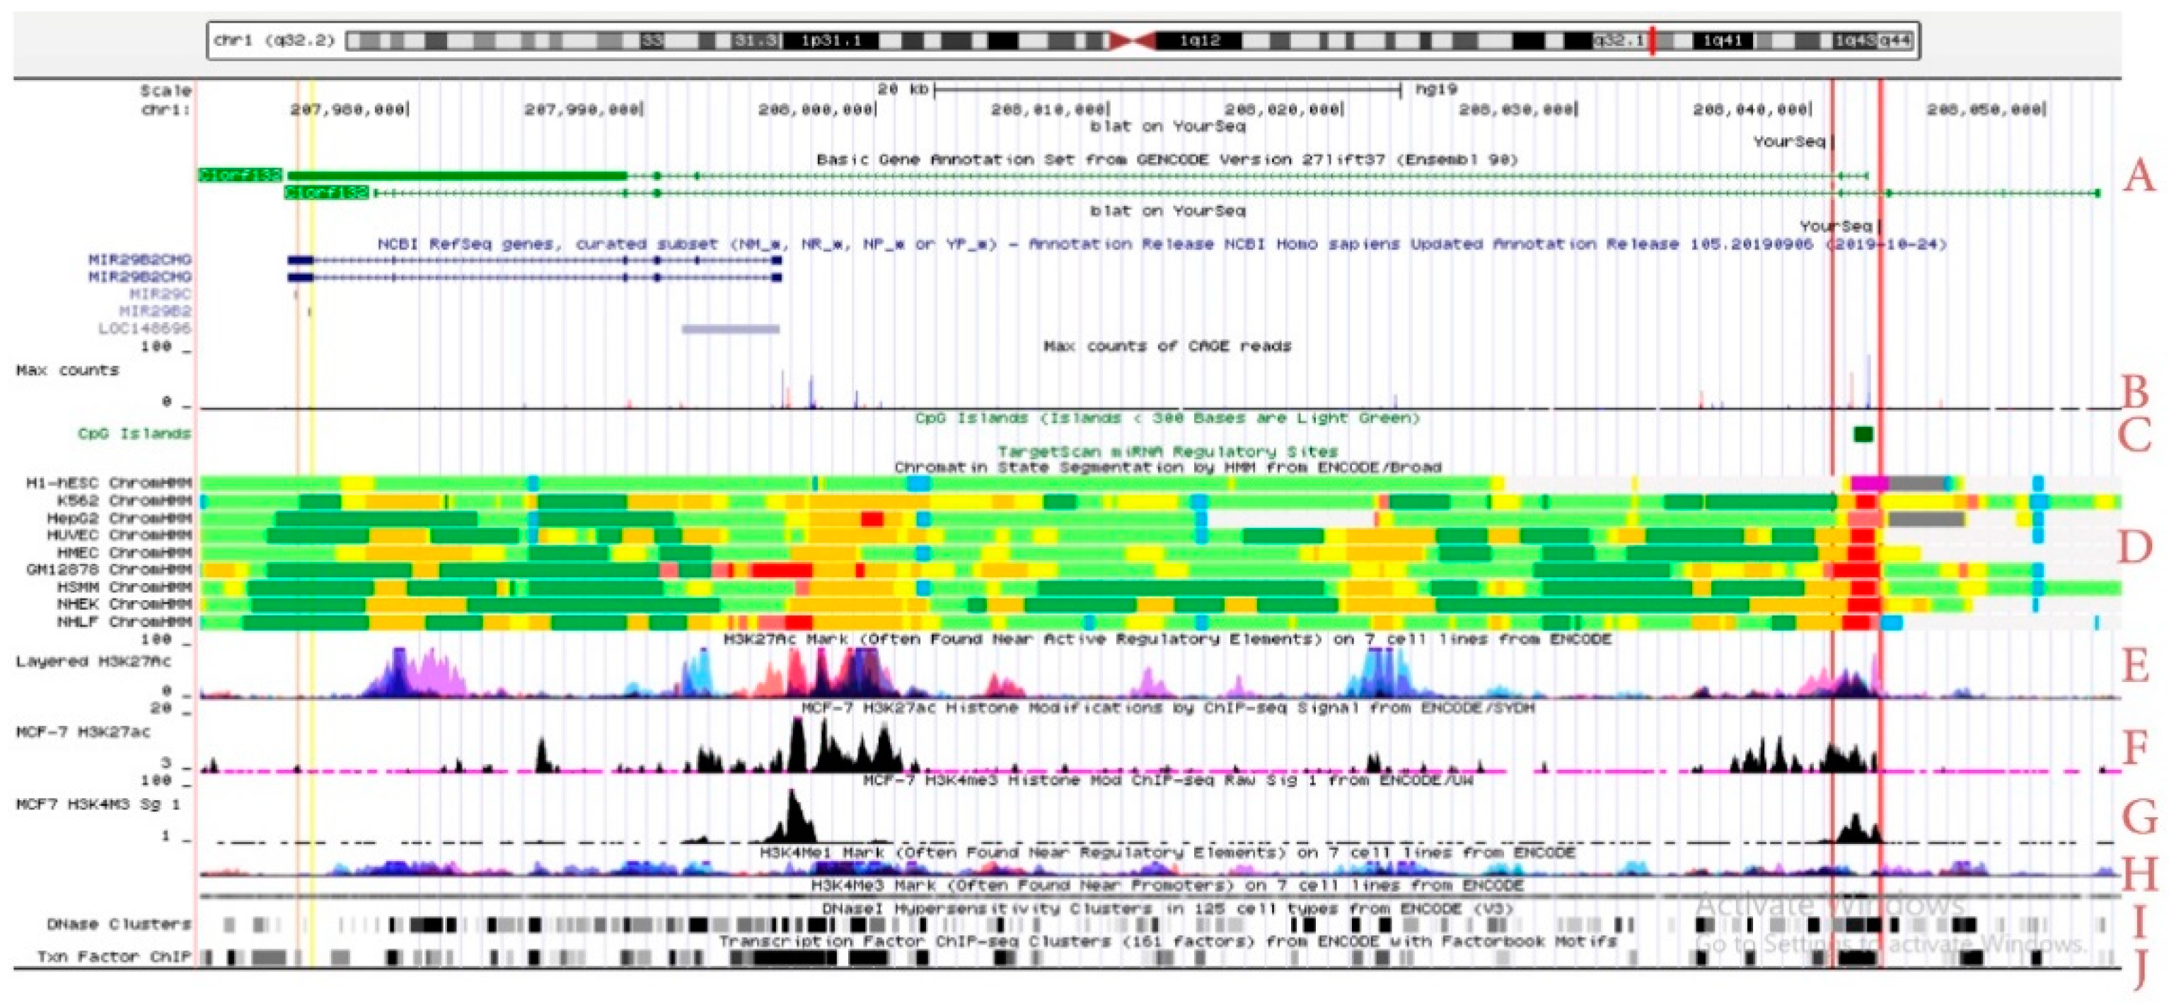Image resolution: width=2169 pixels, height=1004 pixels.
Task: Click MCF7 H3K4M3 Sg 1 label
Action: click(x=98, y=804)
